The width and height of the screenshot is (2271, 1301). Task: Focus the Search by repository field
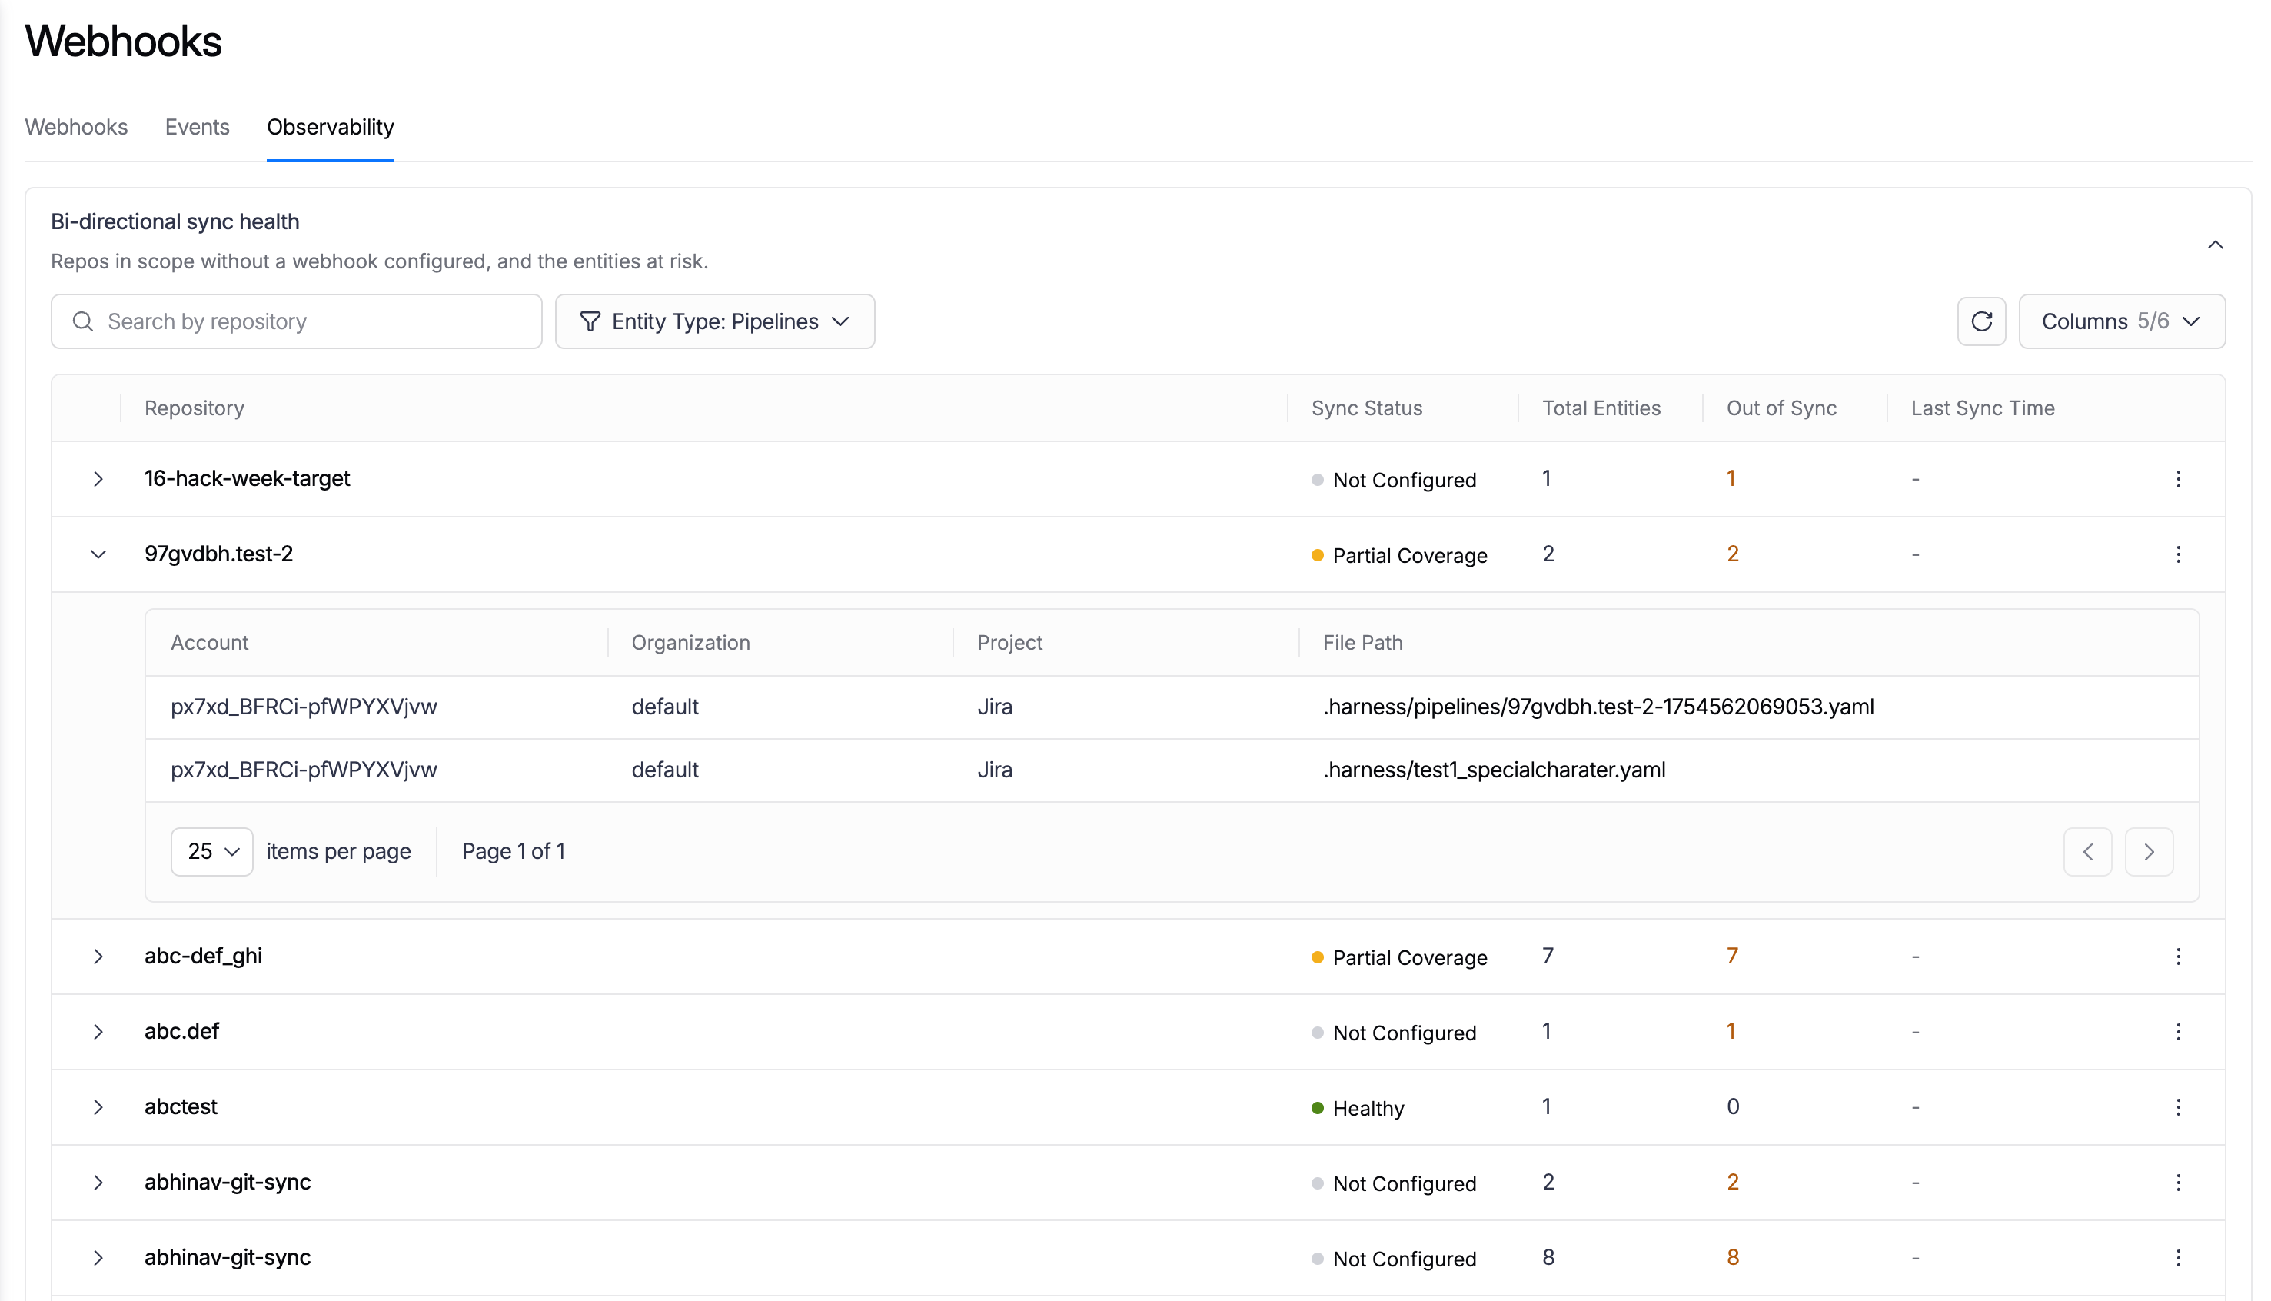(x=297, y=321)
